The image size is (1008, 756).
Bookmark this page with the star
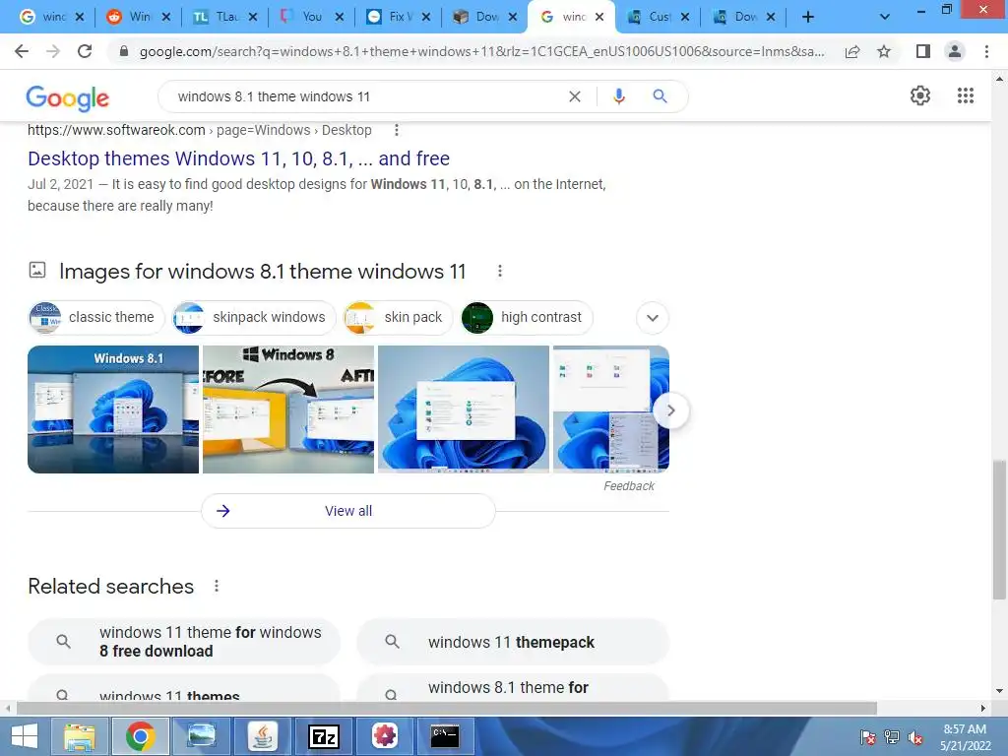click(884, 51)
